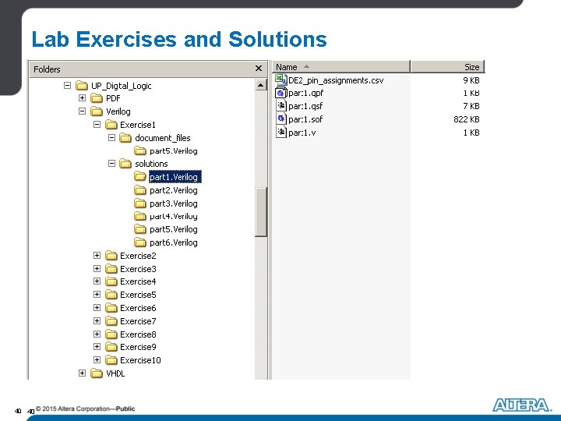
Task: Collapse the Exercise1 folder node
Action: [x=97, y=124]
